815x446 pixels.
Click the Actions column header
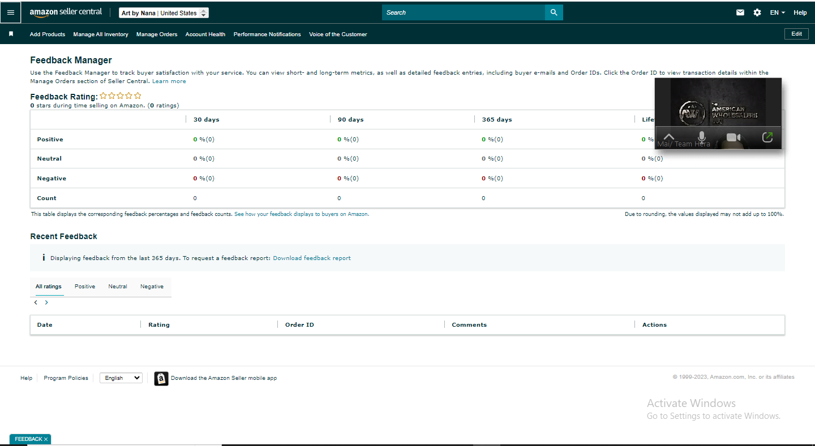click(x=654, y=325)
